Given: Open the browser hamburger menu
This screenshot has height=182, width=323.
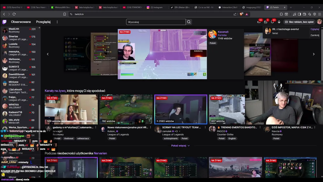Looking at the screenshot, I should click(x=319, y=14).
